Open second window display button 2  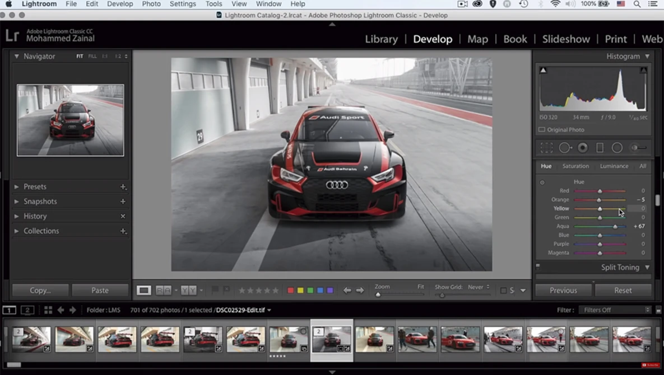27,310
